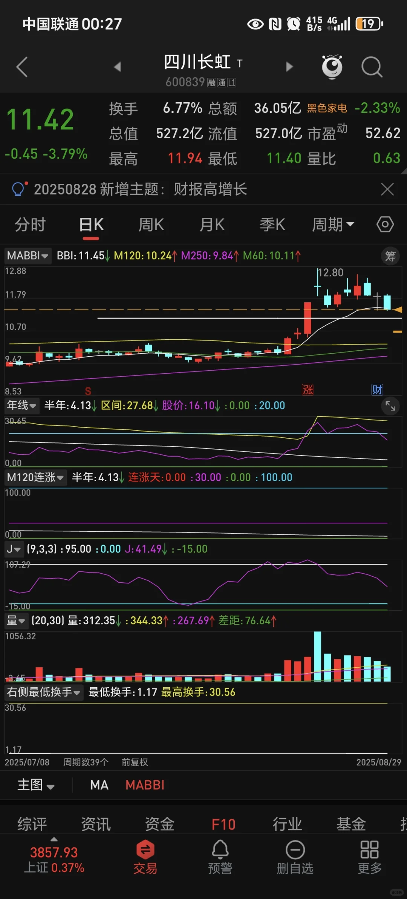This screenshot has width=407, height=899.
Task: Tap the 总额 36.05亿 value
Action: (x=277, y=108)
